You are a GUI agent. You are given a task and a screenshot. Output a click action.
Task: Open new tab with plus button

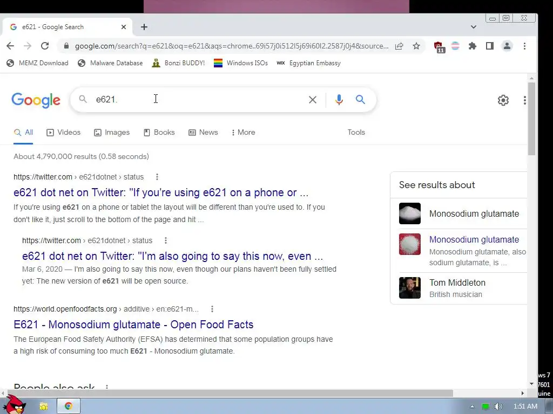(144, 27)
